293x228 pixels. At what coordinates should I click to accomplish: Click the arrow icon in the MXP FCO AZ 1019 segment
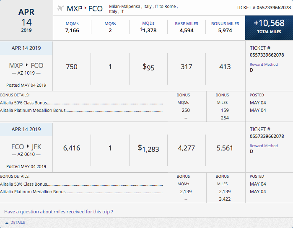coord(27,66)
